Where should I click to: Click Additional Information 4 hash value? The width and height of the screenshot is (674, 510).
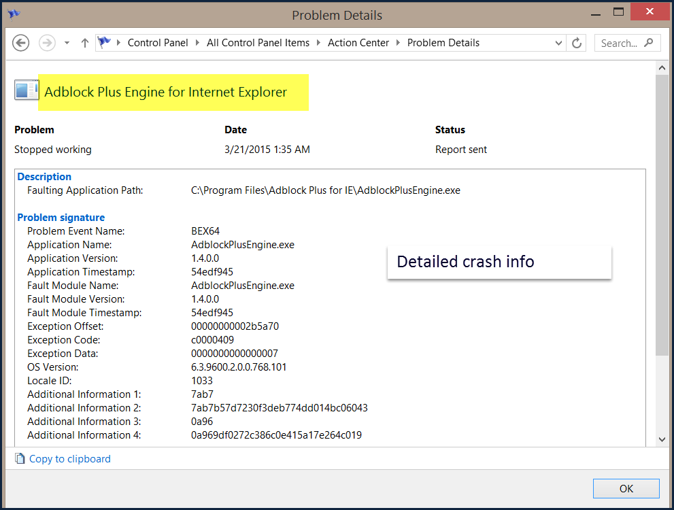point(276,435)
